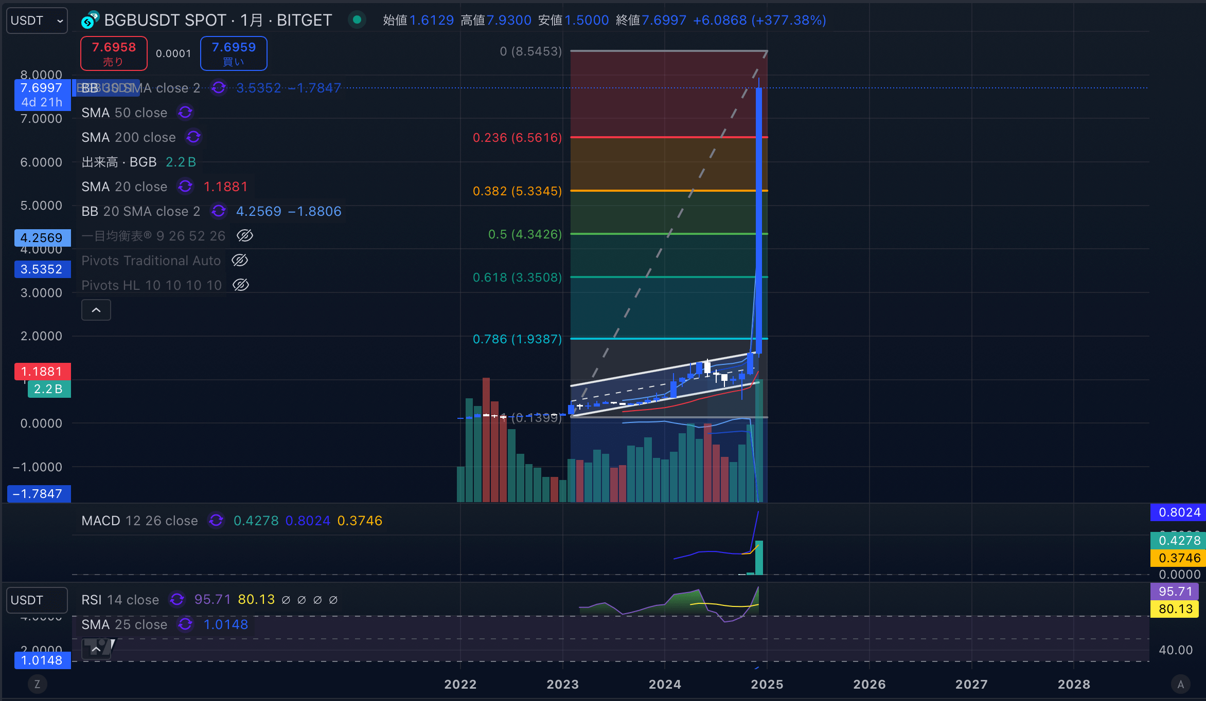Click the red 1.1881 SMA price tag
Viewport: 1206px width, 701px height.
[x=42, y=372]
